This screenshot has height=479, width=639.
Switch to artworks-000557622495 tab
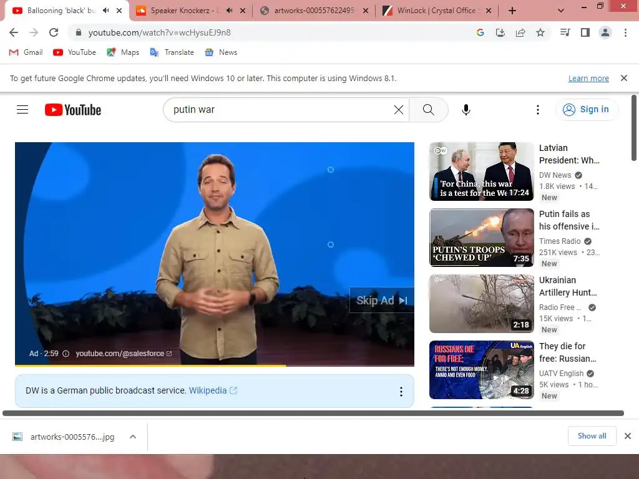point(314,11)
